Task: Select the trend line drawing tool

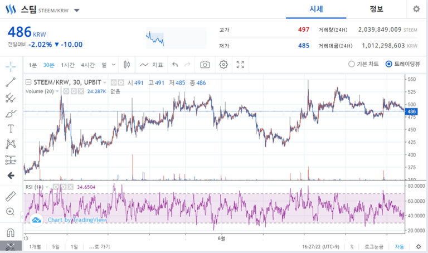Action: 11,82
